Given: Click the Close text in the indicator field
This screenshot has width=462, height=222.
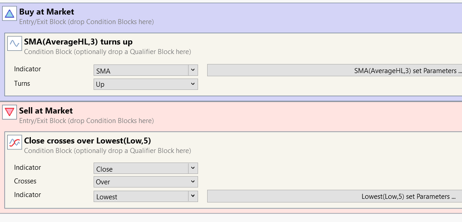Looking at the screenshot, I should 104,169.
